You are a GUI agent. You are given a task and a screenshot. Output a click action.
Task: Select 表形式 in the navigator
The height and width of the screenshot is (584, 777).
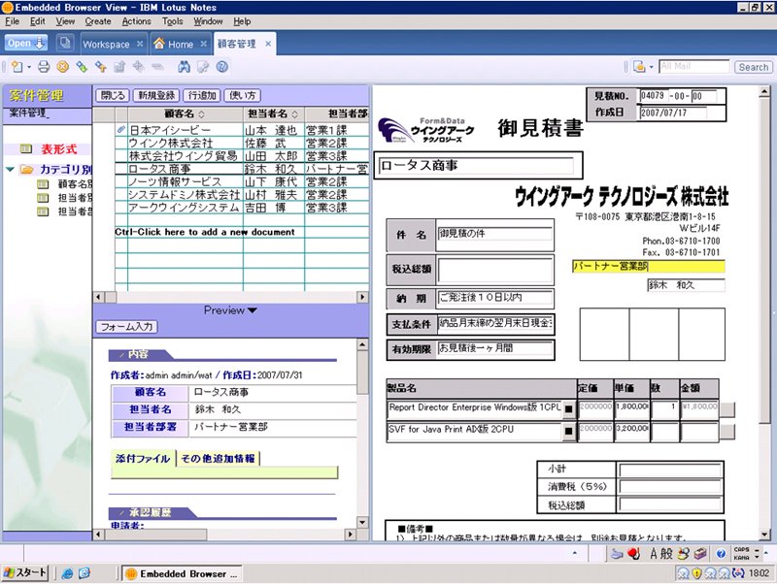coord(58,149)
